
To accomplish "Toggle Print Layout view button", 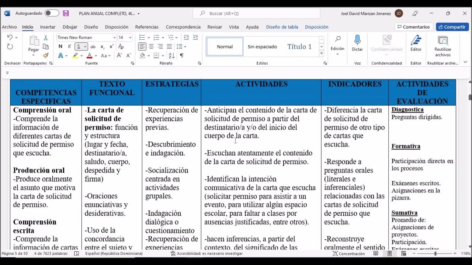I will (x=389, y=254).
